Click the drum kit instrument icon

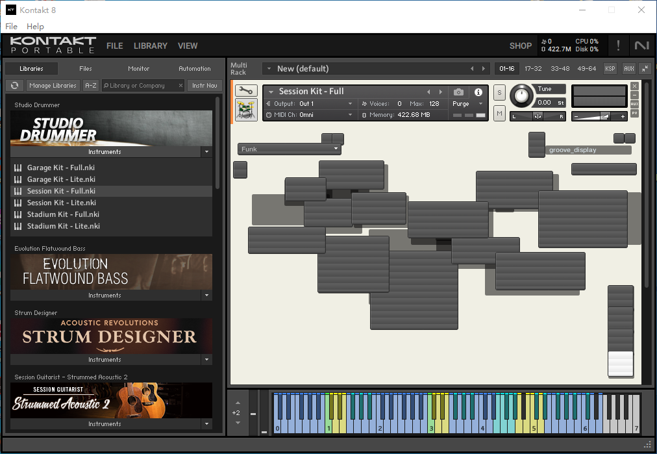click(246, 110)
